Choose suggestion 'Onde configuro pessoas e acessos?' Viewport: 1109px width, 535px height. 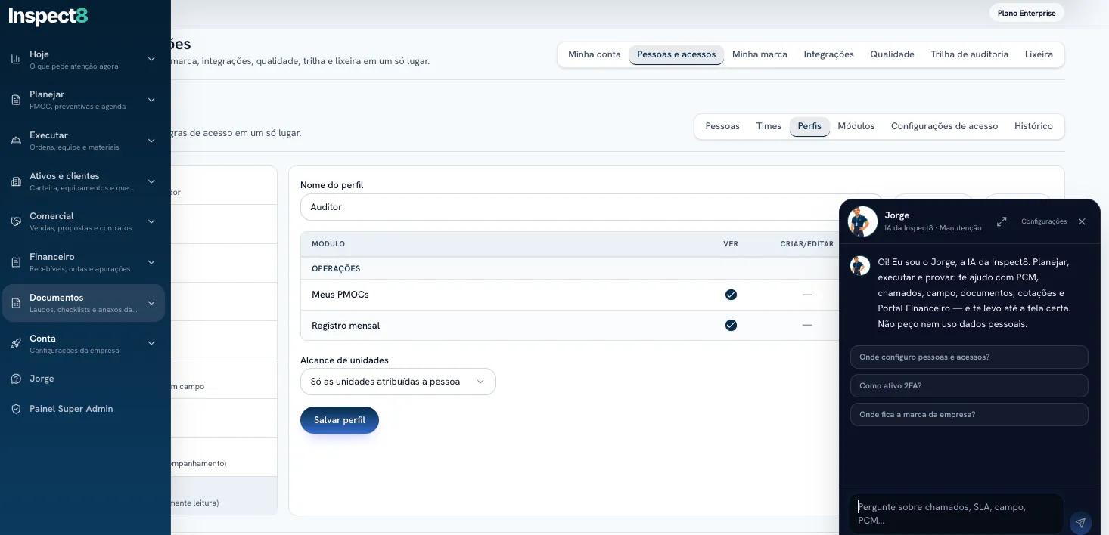[969, 357]
